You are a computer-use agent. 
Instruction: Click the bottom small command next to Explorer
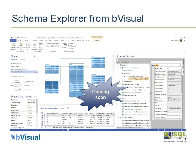pyautogui.click(x=71, y=48)
